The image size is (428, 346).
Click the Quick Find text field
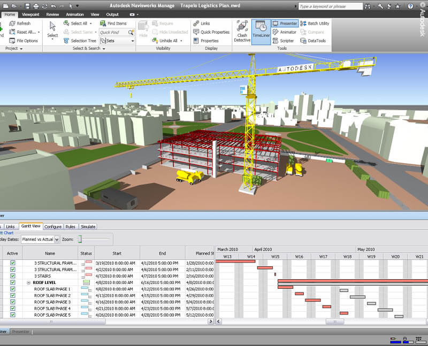point(113,32)
